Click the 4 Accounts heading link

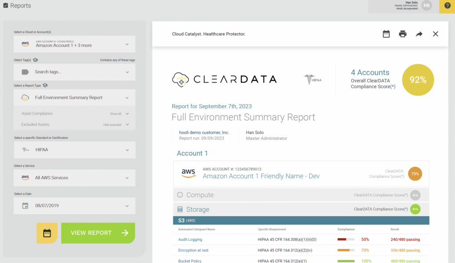click(370, 72)
